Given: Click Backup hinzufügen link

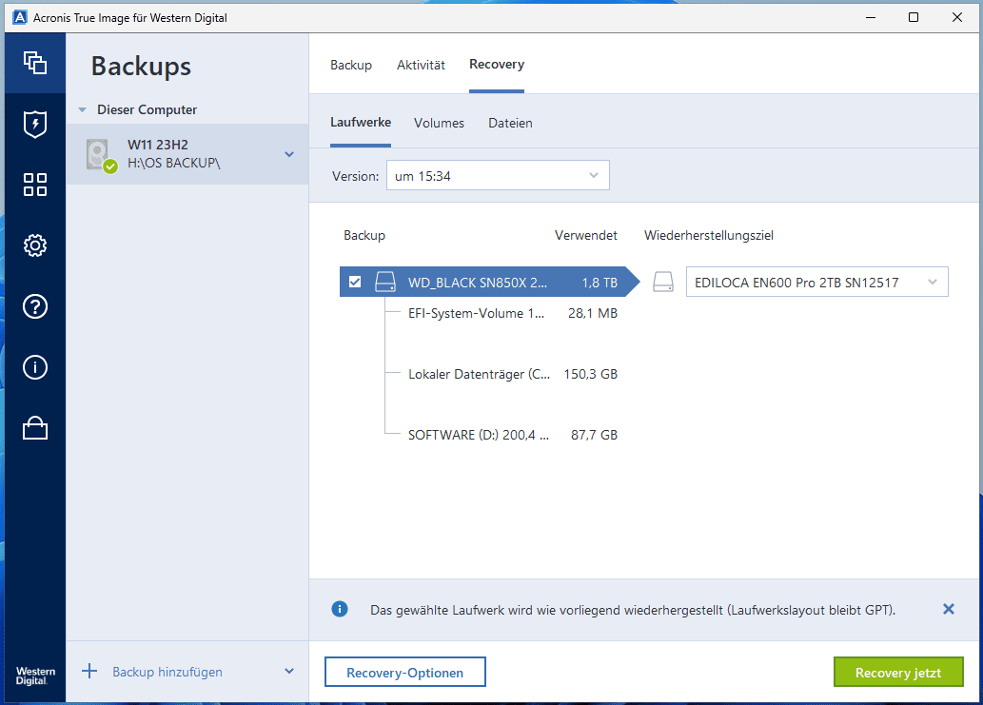Looking at the screenshot, I should click(167, 672).
